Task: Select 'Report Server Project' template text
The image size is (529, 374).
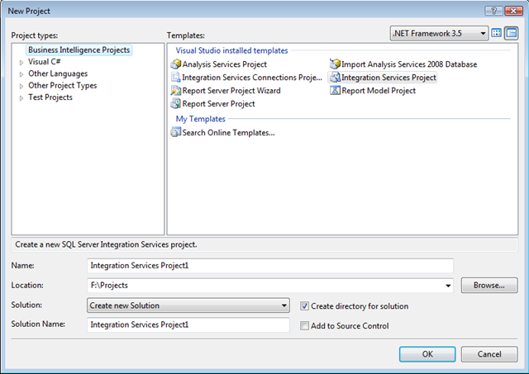Action: coord(218,103)
